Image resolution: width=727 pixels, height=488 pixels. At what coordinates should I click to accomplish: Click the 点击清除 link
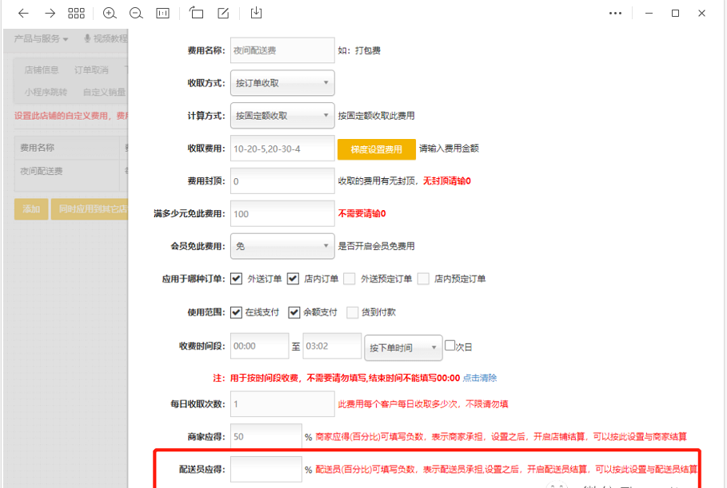pos(480,378)
